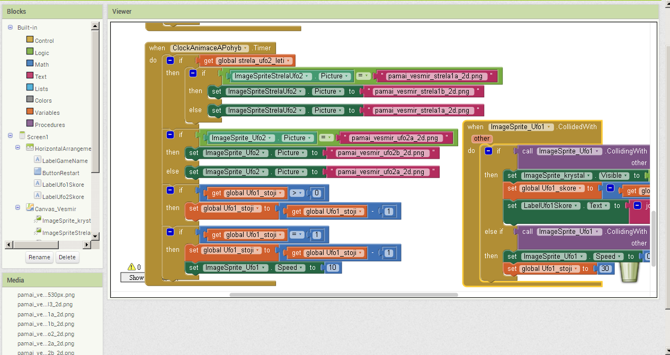This screenshot has width=670, height=355.
Task: Click the Screen1 component icon
Action: pyautogui.click(x=22, y=136)
